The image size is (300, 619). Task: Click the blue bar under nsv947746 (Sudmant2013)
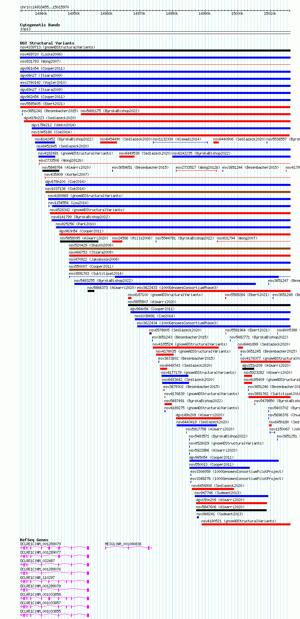coord(232,496)
